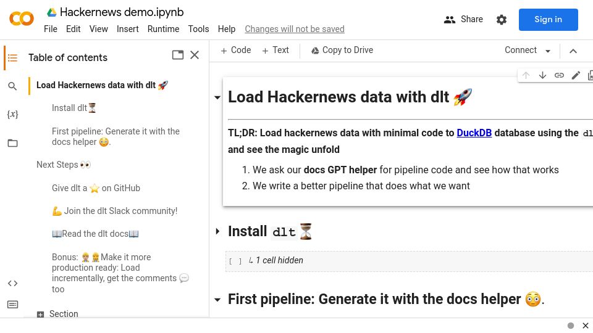The width and height of the screenshot is (593, 333).
Task: Click the Install dlt heading in notebook
Action: [x=270, y=231]
